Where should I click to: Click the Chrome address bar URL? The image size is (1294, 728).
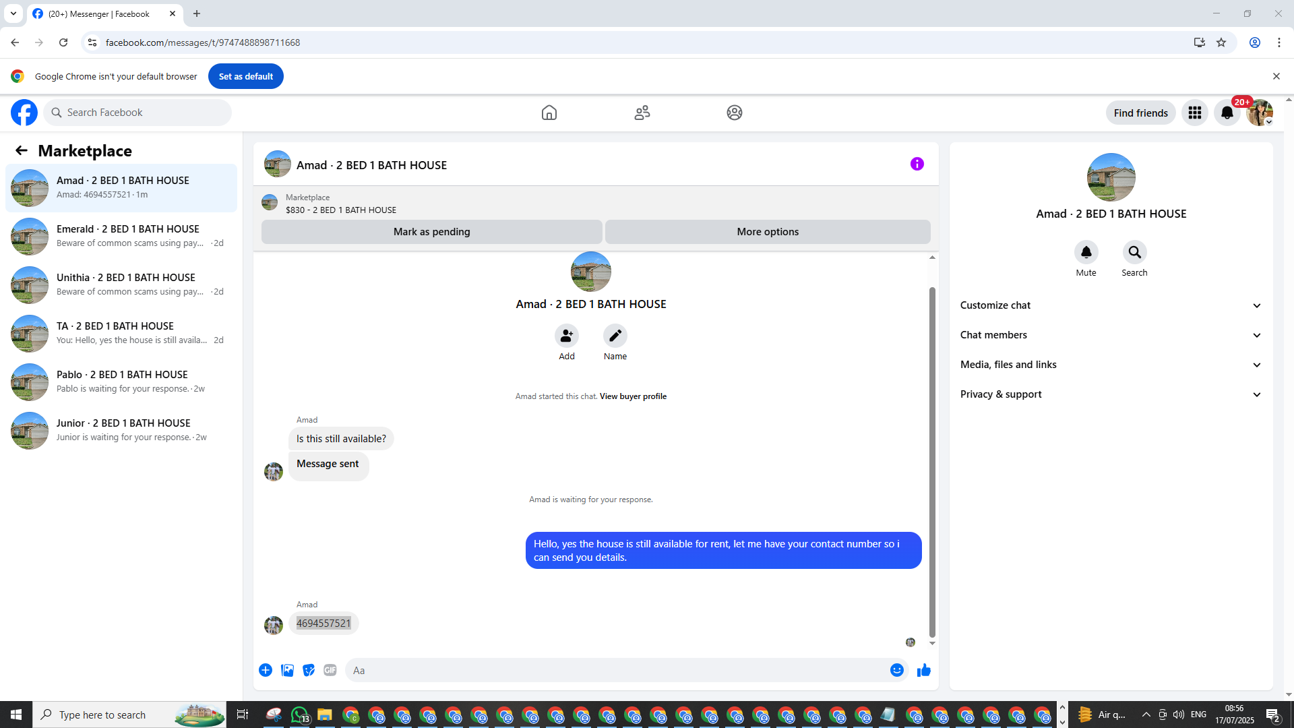(x=203, y=42)
